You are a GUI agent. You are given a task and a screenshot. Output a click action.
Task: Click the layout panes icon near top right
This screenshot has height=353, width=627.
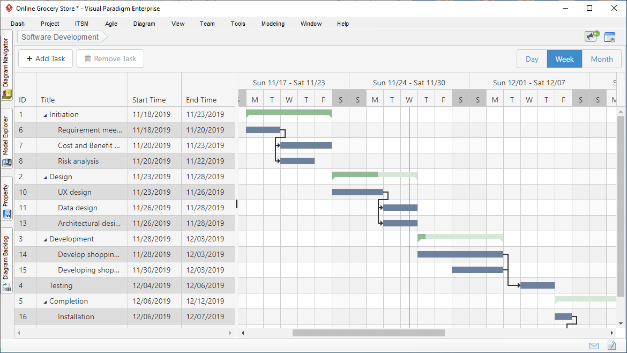(x=610, y=36)
